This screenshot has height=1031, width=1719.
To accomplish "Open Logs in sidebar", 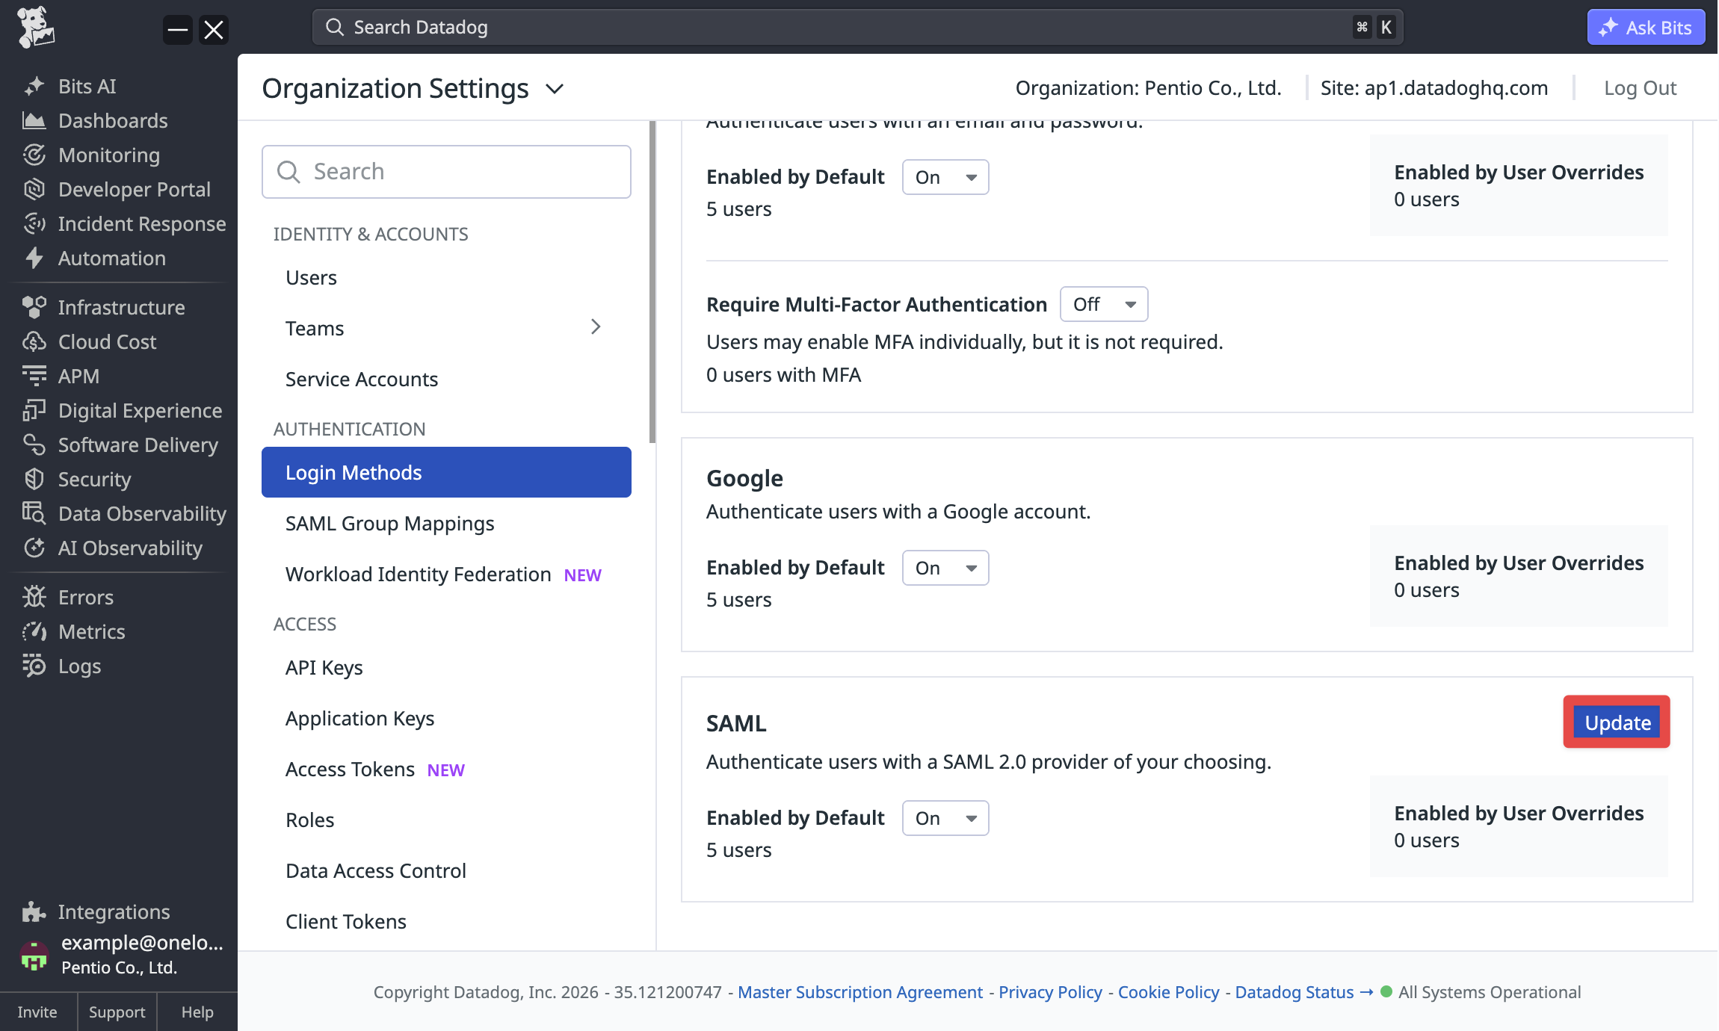I will 79,666.
